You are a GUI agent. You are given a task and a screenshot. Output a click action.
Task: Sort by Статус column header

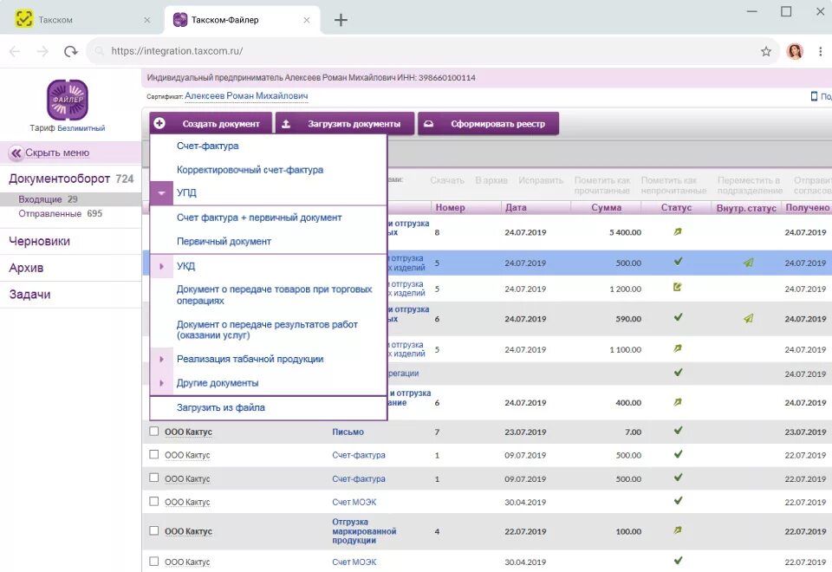point(677,207)
